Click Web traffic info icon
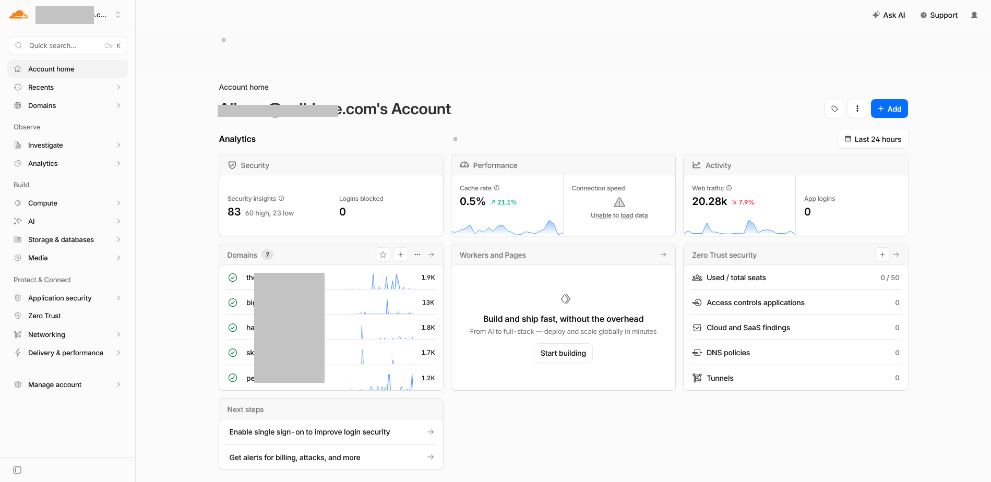 [729, 188]
